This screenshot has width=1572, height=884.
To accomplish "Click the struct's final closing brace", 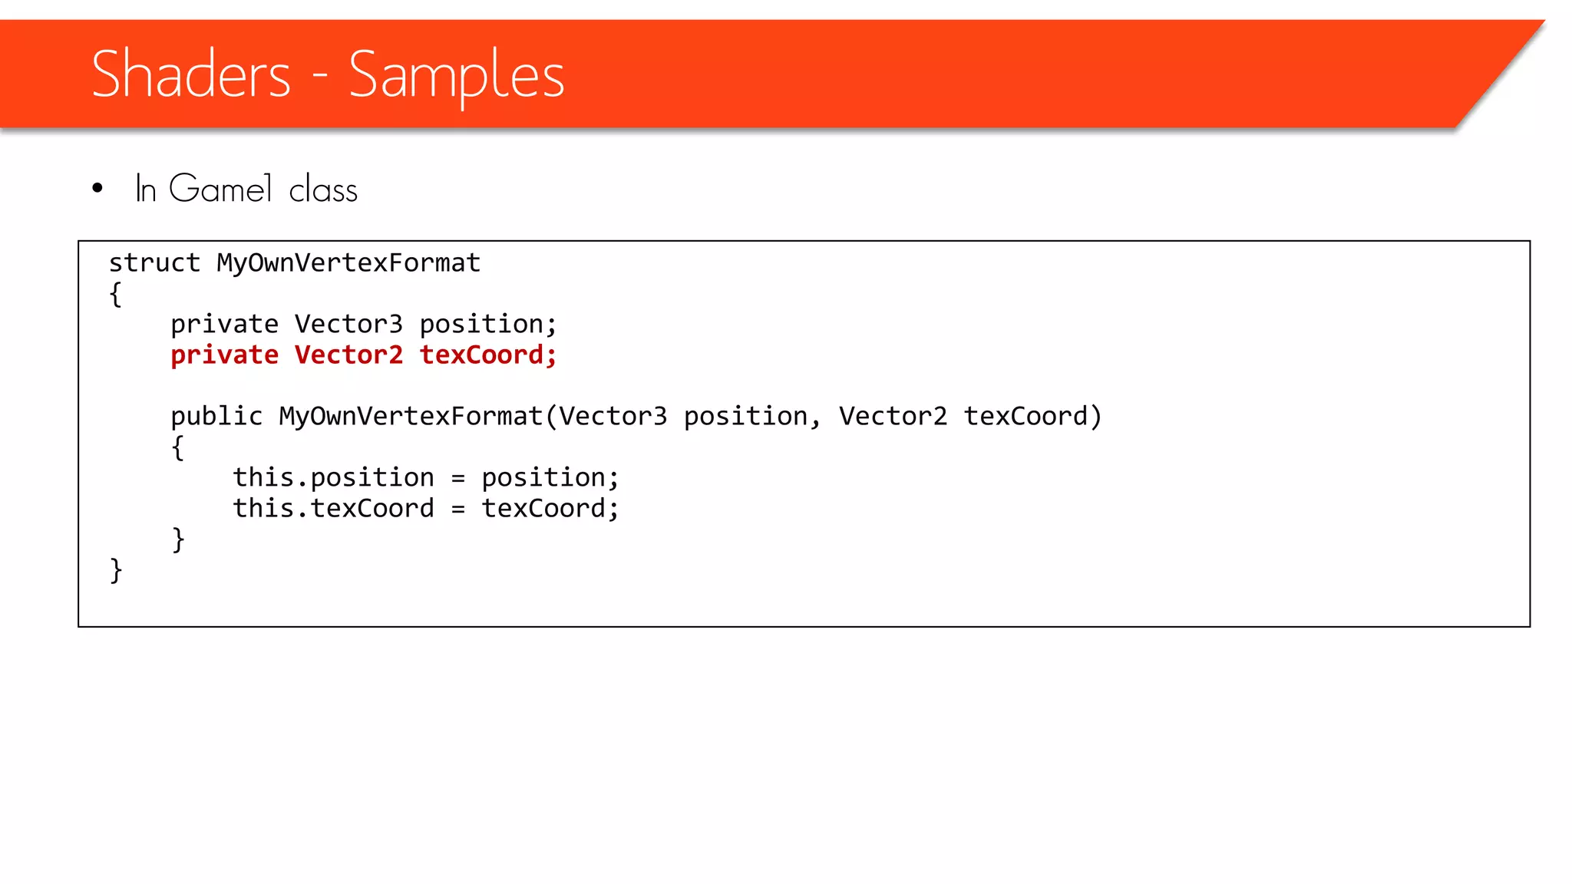I will (116, 571).
